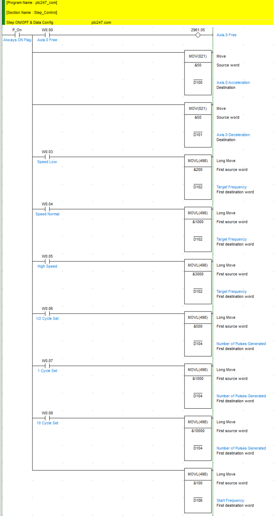The height and width of the screenshot is (516, 274).
Task: Click the W0.08 10 Cycle Set contact
Action: pos(47,418)
